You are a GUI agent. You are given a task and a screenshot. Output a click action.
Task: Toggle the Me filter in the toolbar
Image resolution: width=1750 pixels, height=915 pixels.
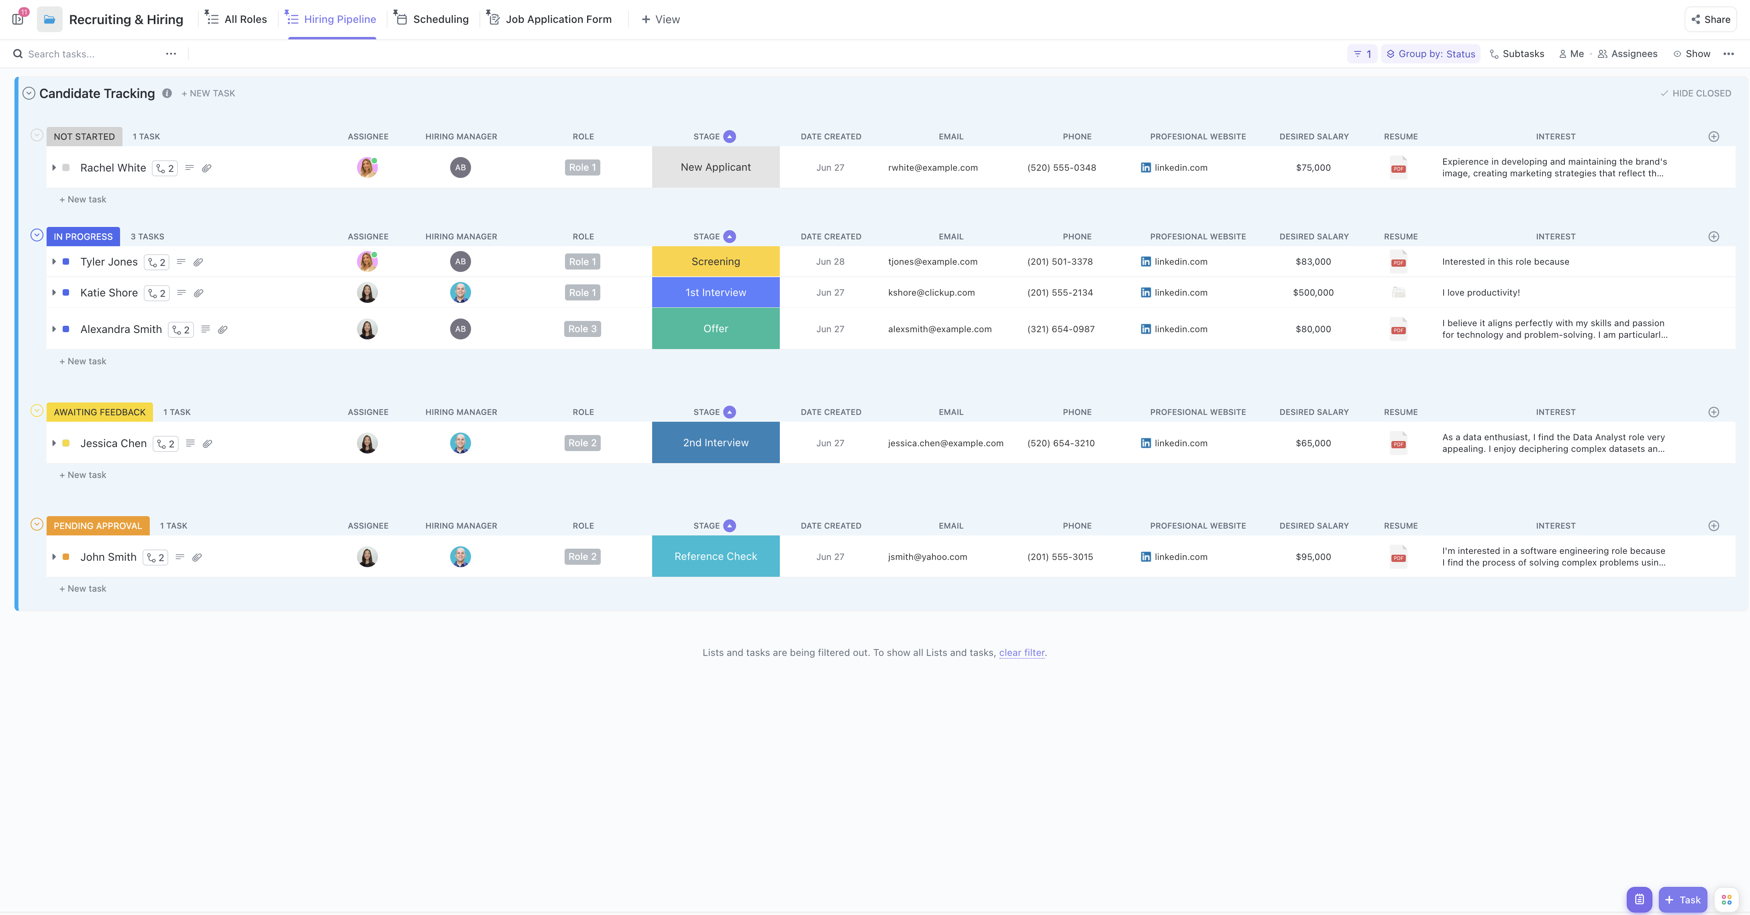1571,54
